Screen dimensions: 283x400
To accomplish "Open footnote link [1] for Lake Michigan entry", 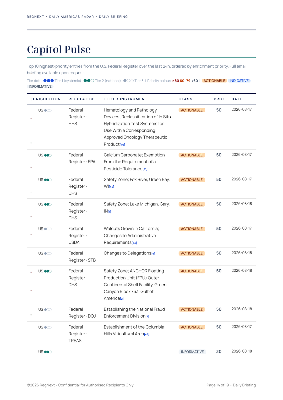I will pos(110,212).
